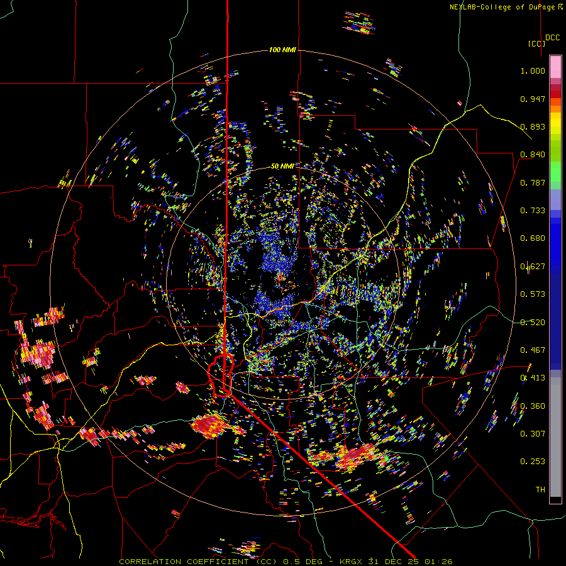Click the 0.307 legend value

tap(533, 434)
